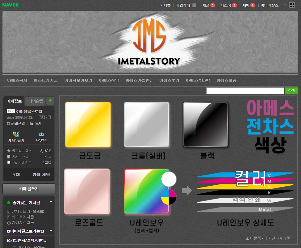Click the red badge on 새글
The width and height of the screenshot is (301, 248).
[213, 5]
